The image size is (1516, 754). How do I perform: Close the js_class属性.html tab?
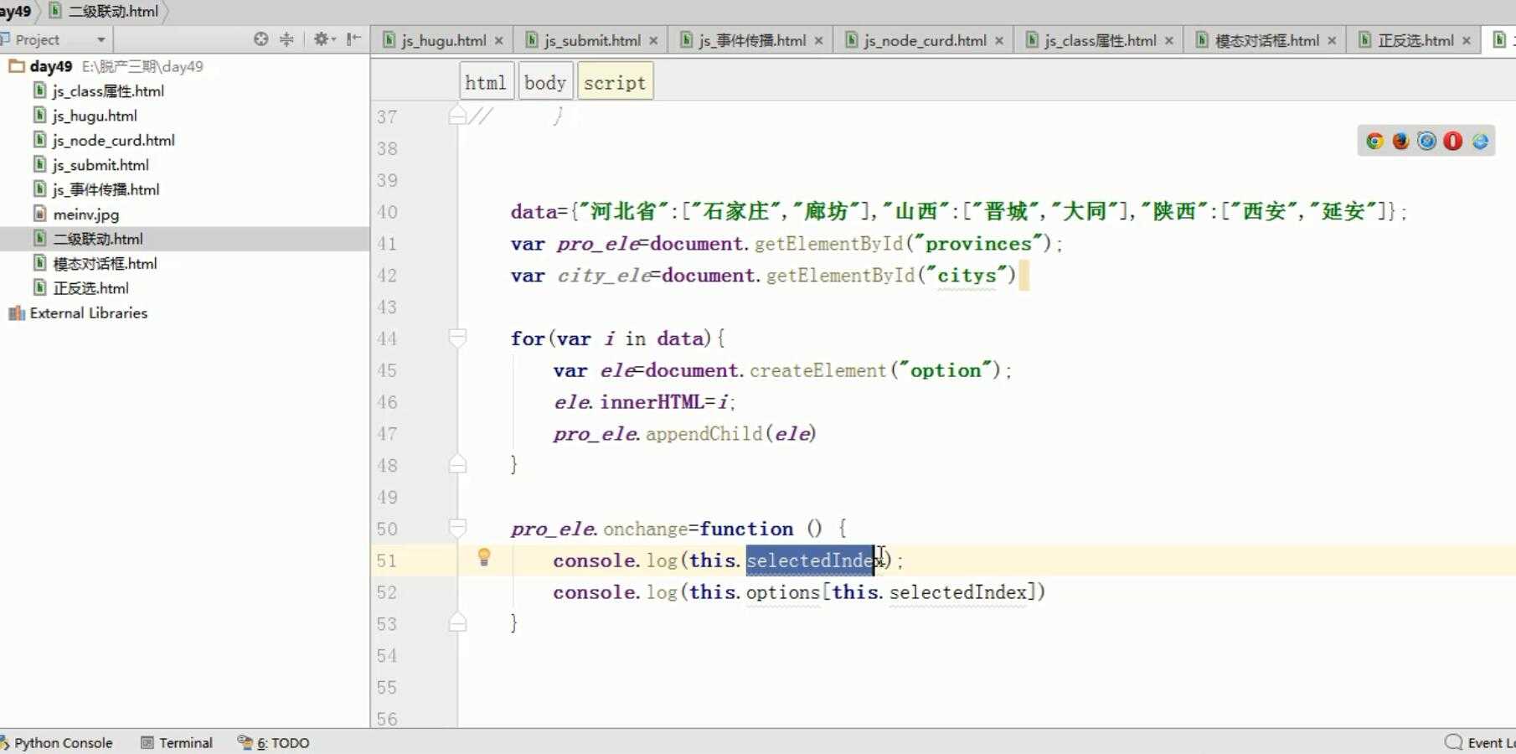pos(1169,40)
